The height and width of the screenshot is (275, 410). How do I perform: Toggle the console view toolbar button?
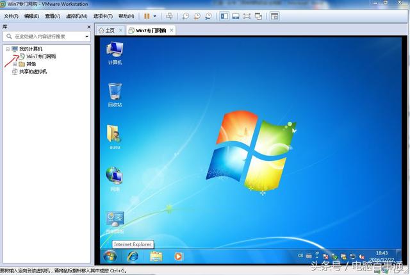click(274, 16)
